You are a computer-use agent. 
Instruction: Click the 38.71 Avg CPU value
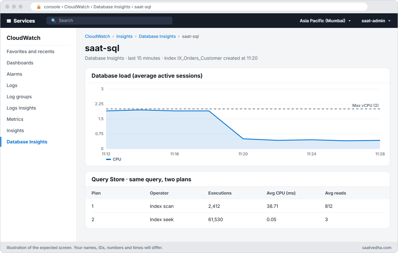click(272, 206)
